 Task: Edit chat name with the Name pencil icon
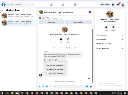coord(68,39)
